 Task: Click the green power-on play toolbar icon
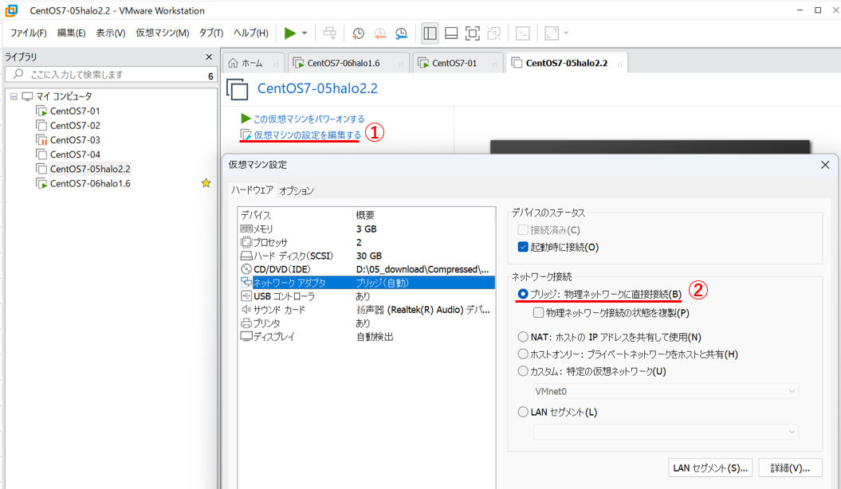pyautogui.click(x=290, y=33)
